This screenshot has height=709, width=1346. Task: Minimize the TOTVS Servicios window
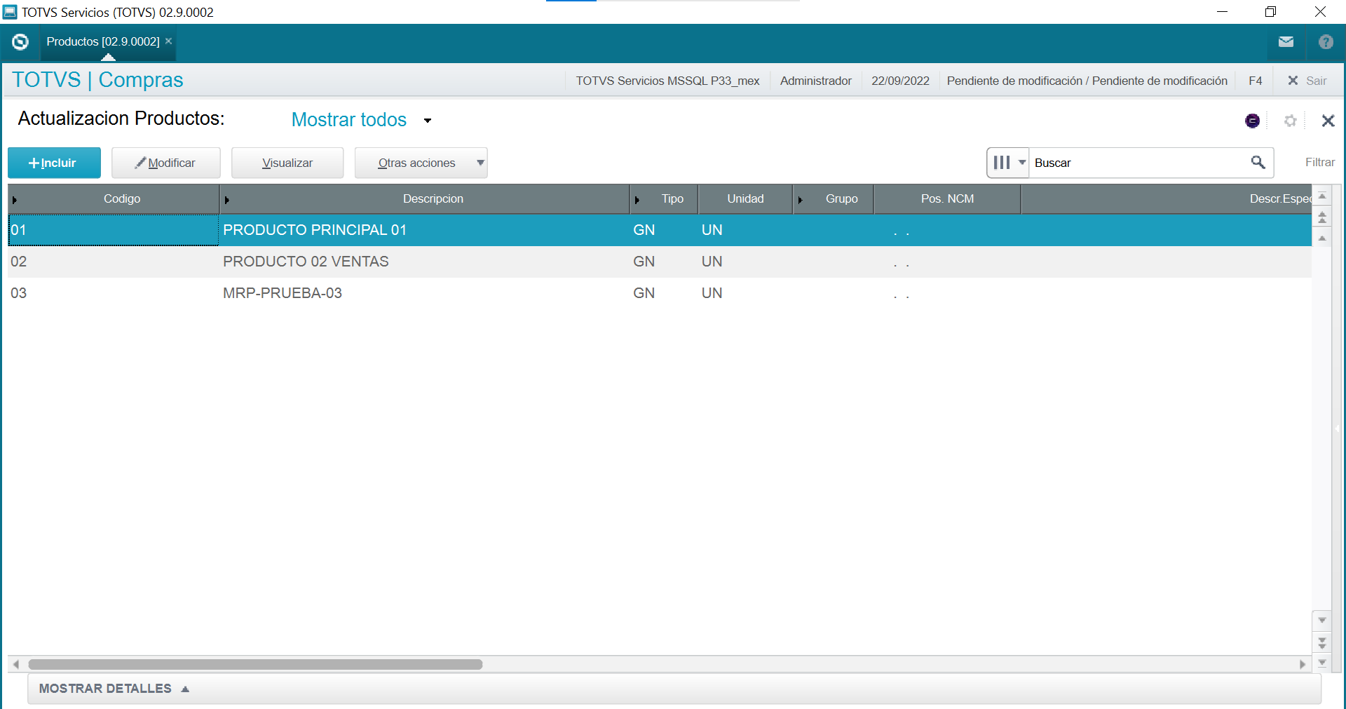(1222, 12)
